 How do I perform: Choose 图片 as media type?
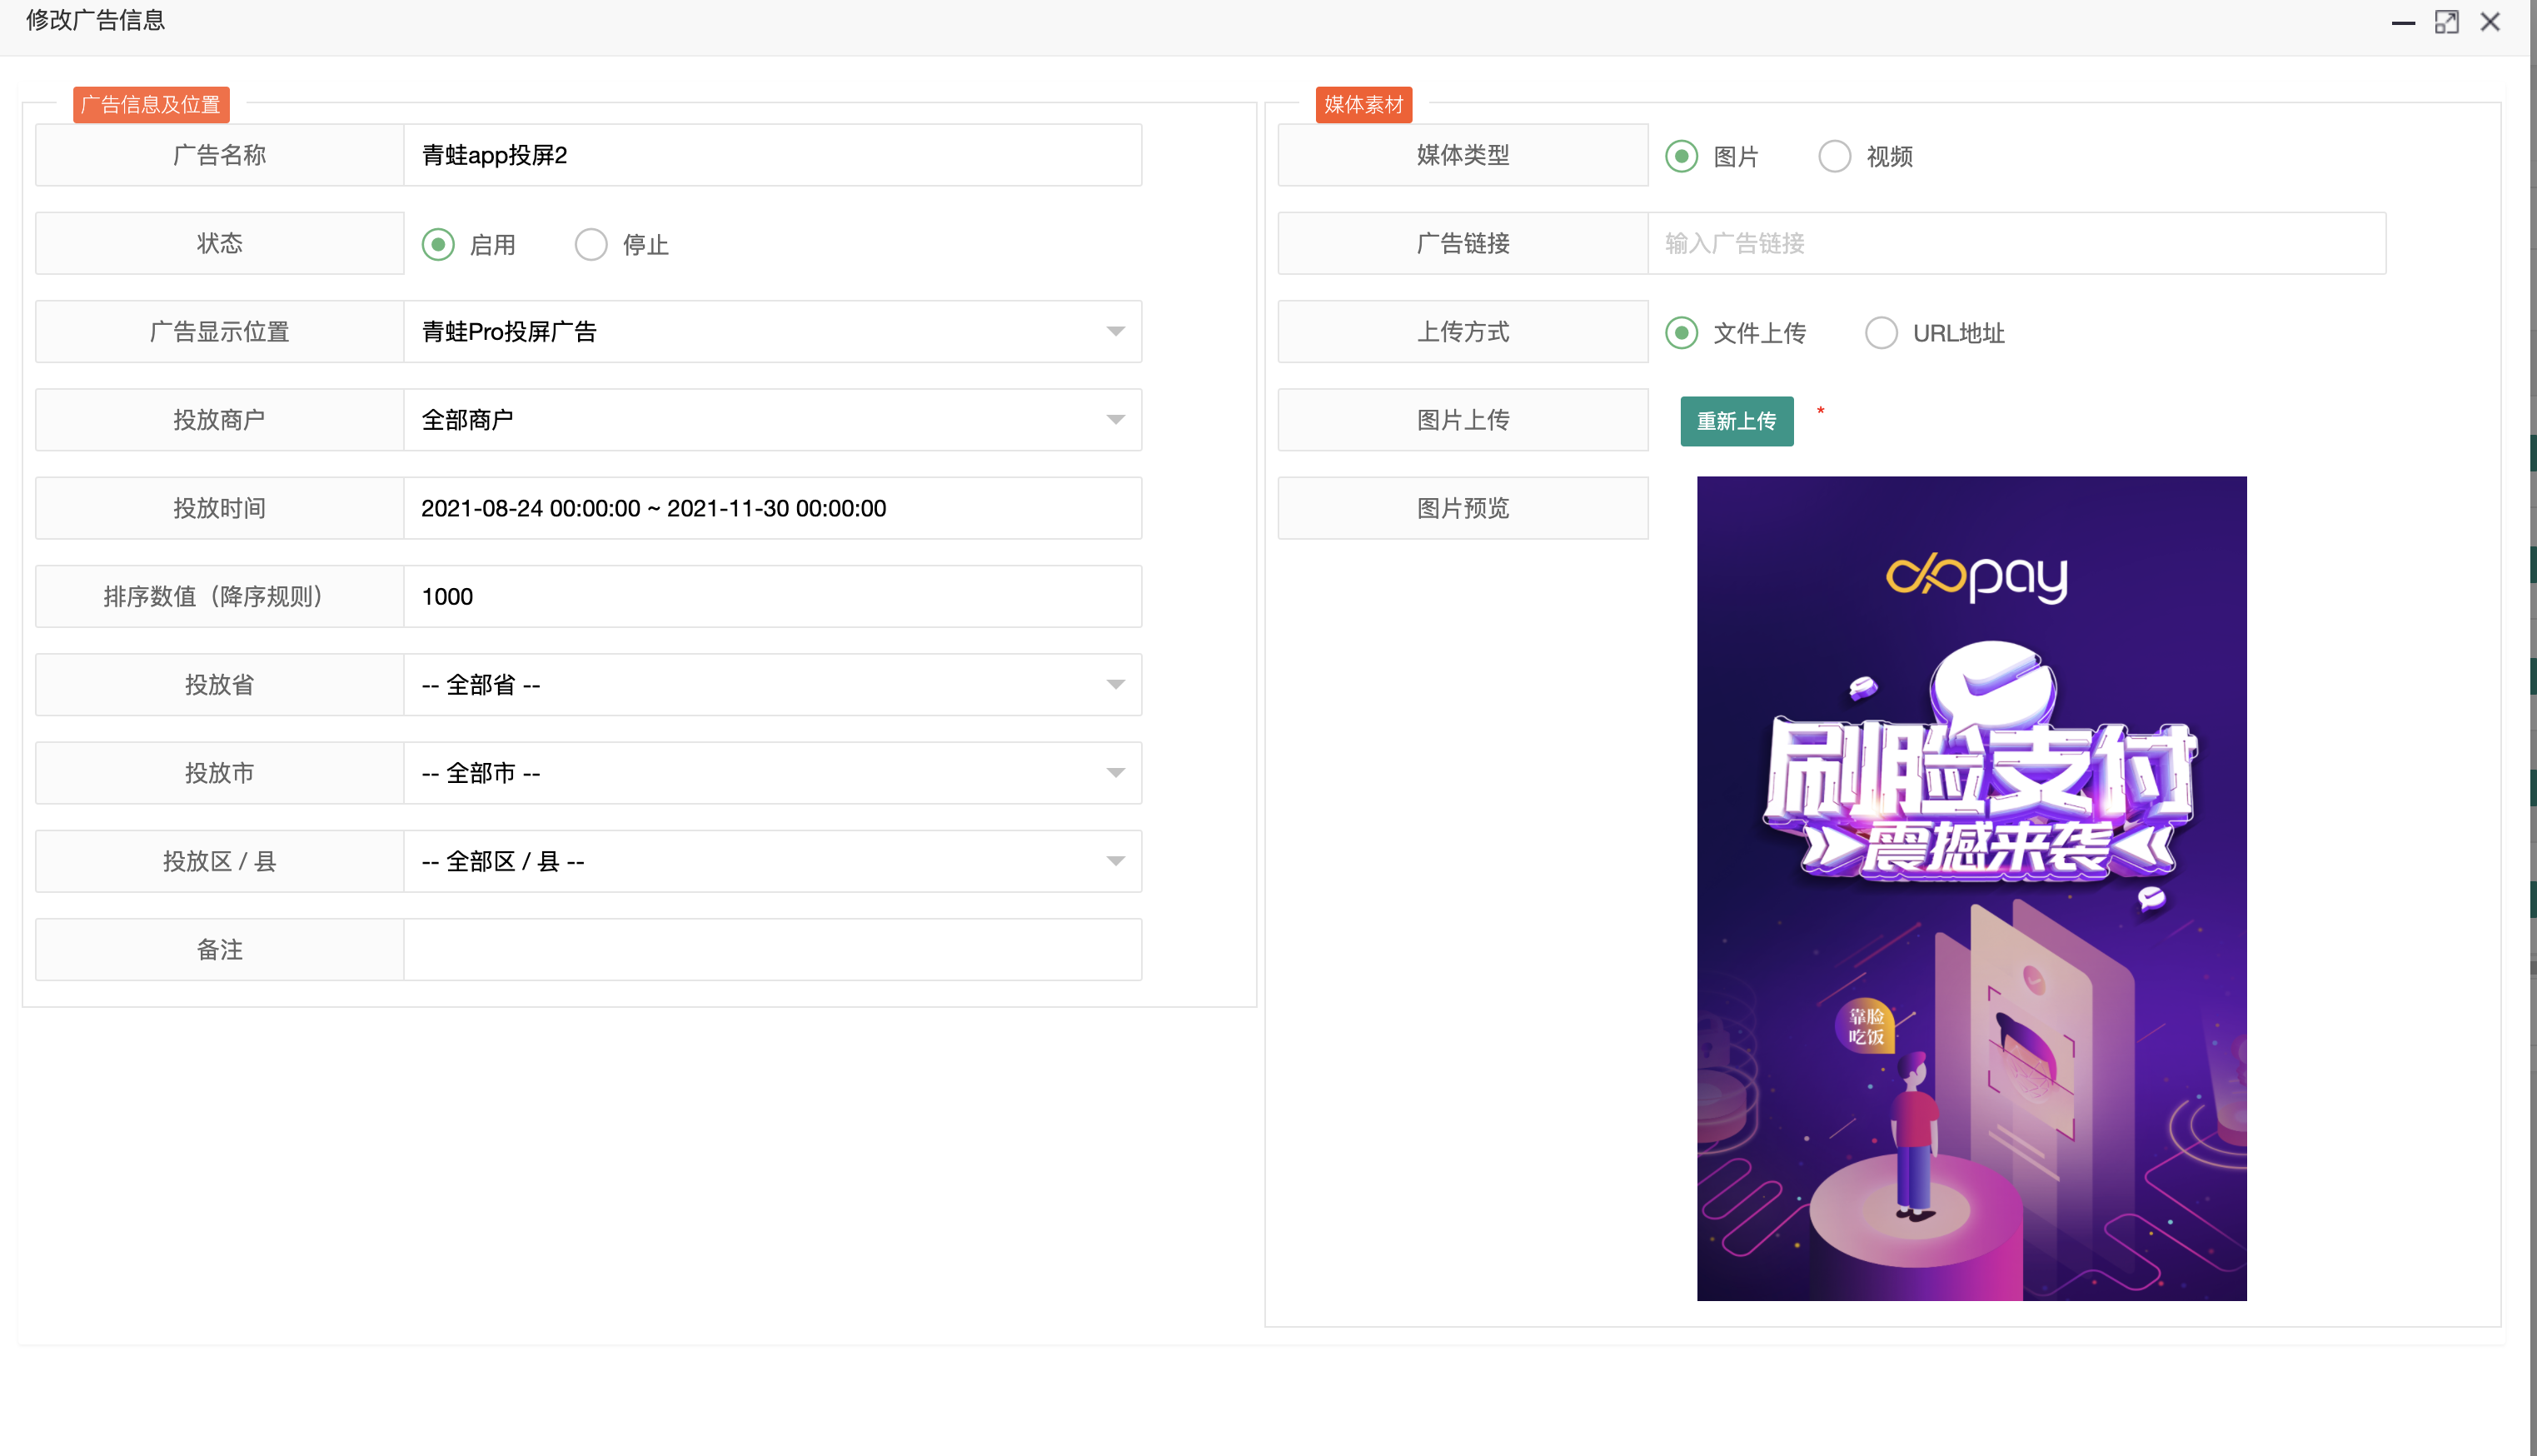[1682, 156]
